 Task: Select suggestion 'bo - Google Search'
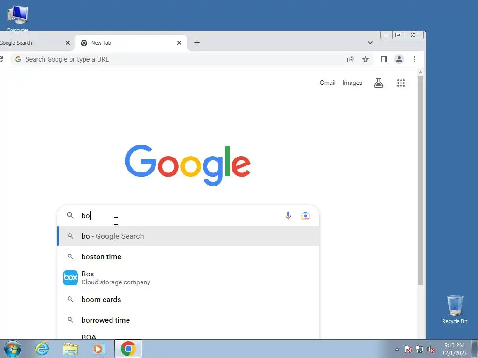tap(189, 236)
